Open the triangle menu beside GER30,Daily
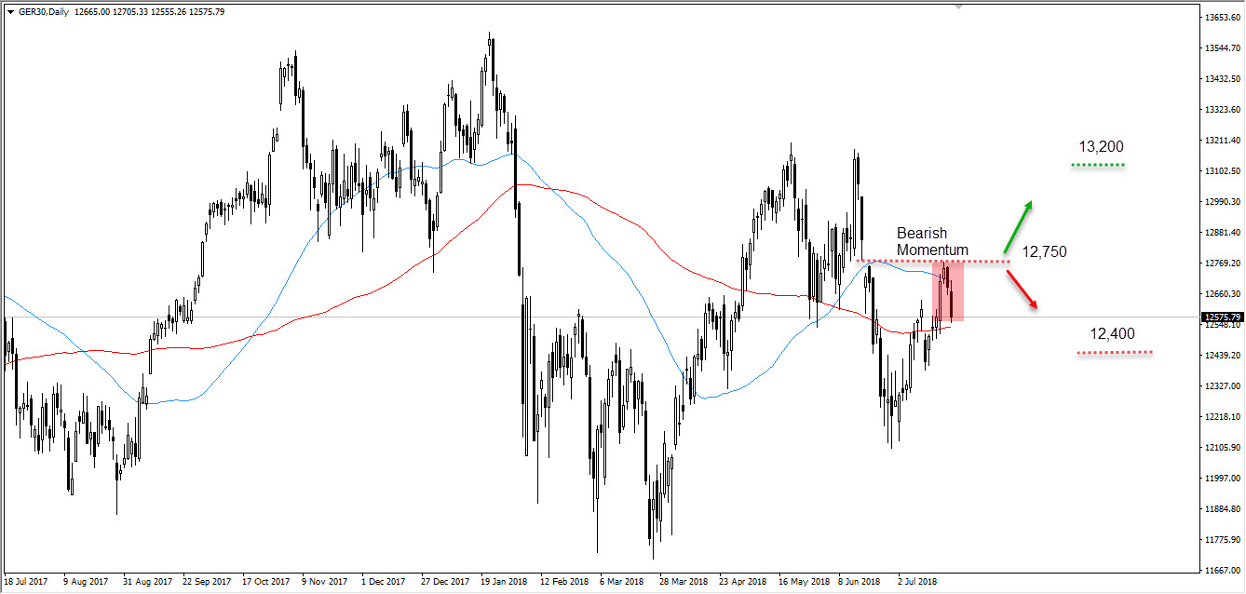 tap(11, 11)
